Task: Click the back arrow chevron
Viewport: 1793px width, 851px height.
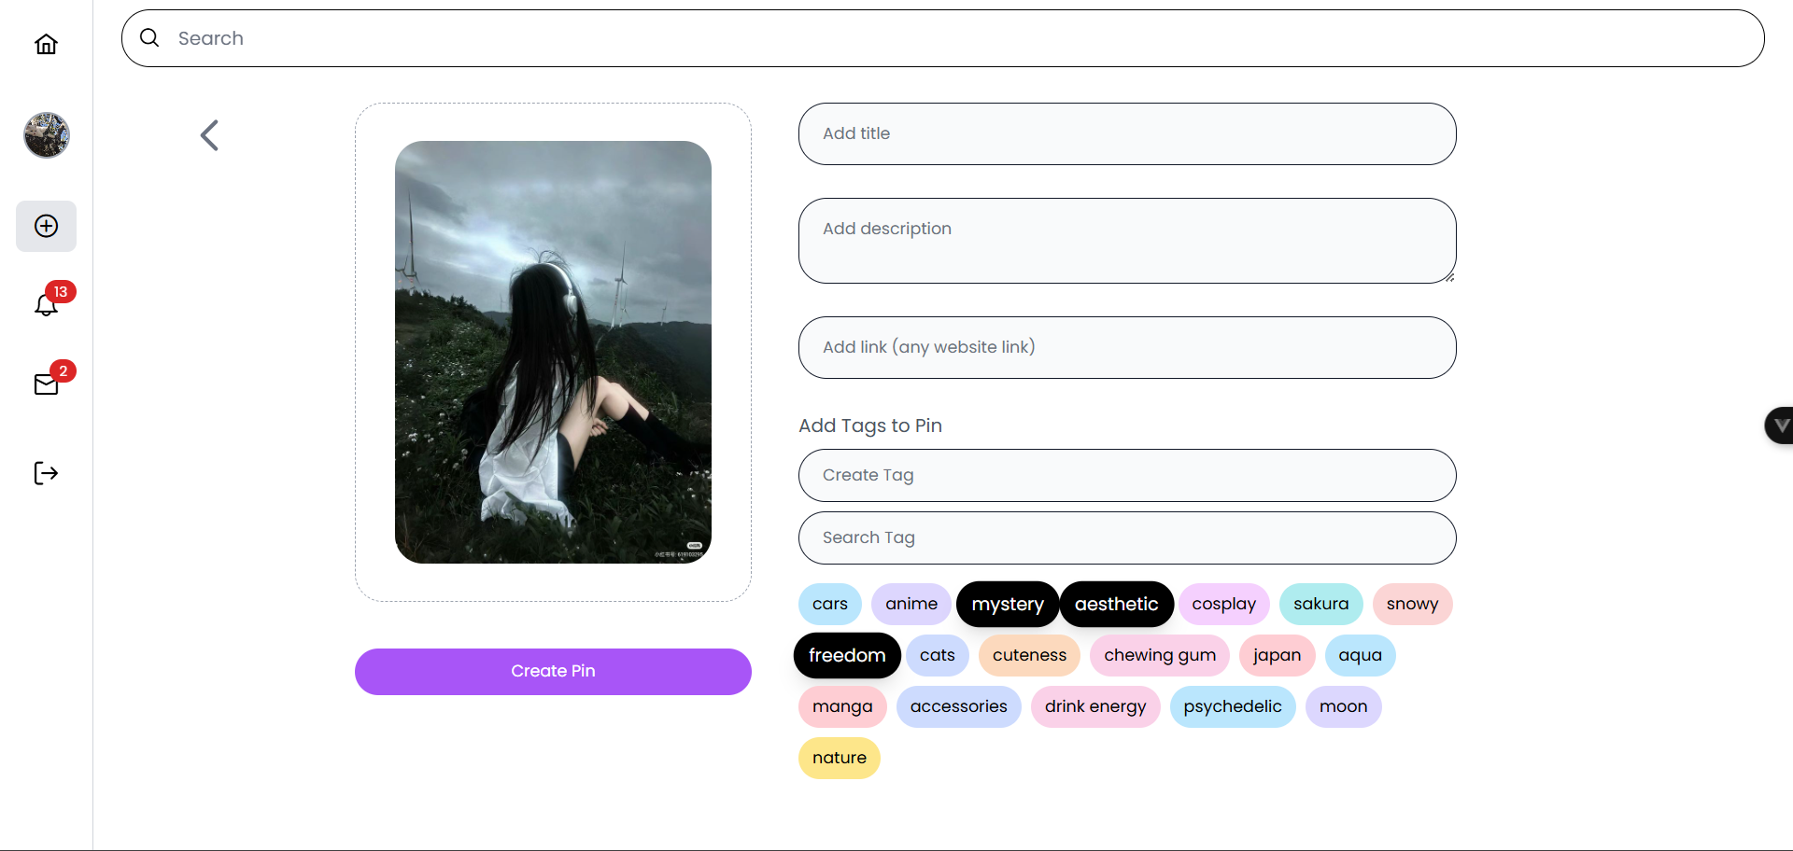Action: pyautogui.click(x=209, y=135)
